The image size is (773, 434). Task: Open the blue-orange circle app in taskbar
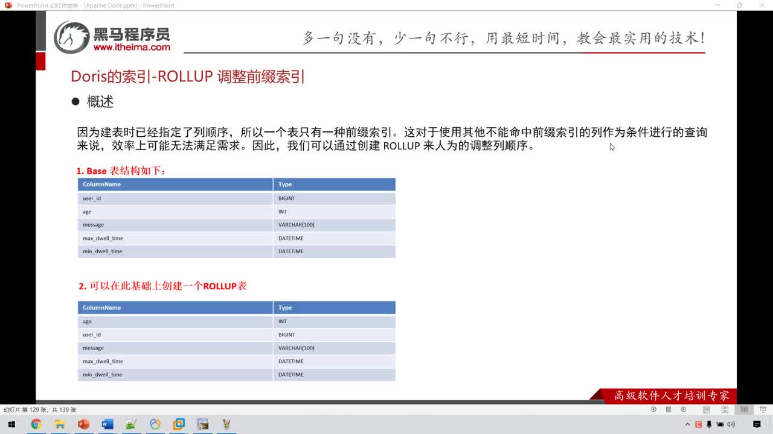155,424
